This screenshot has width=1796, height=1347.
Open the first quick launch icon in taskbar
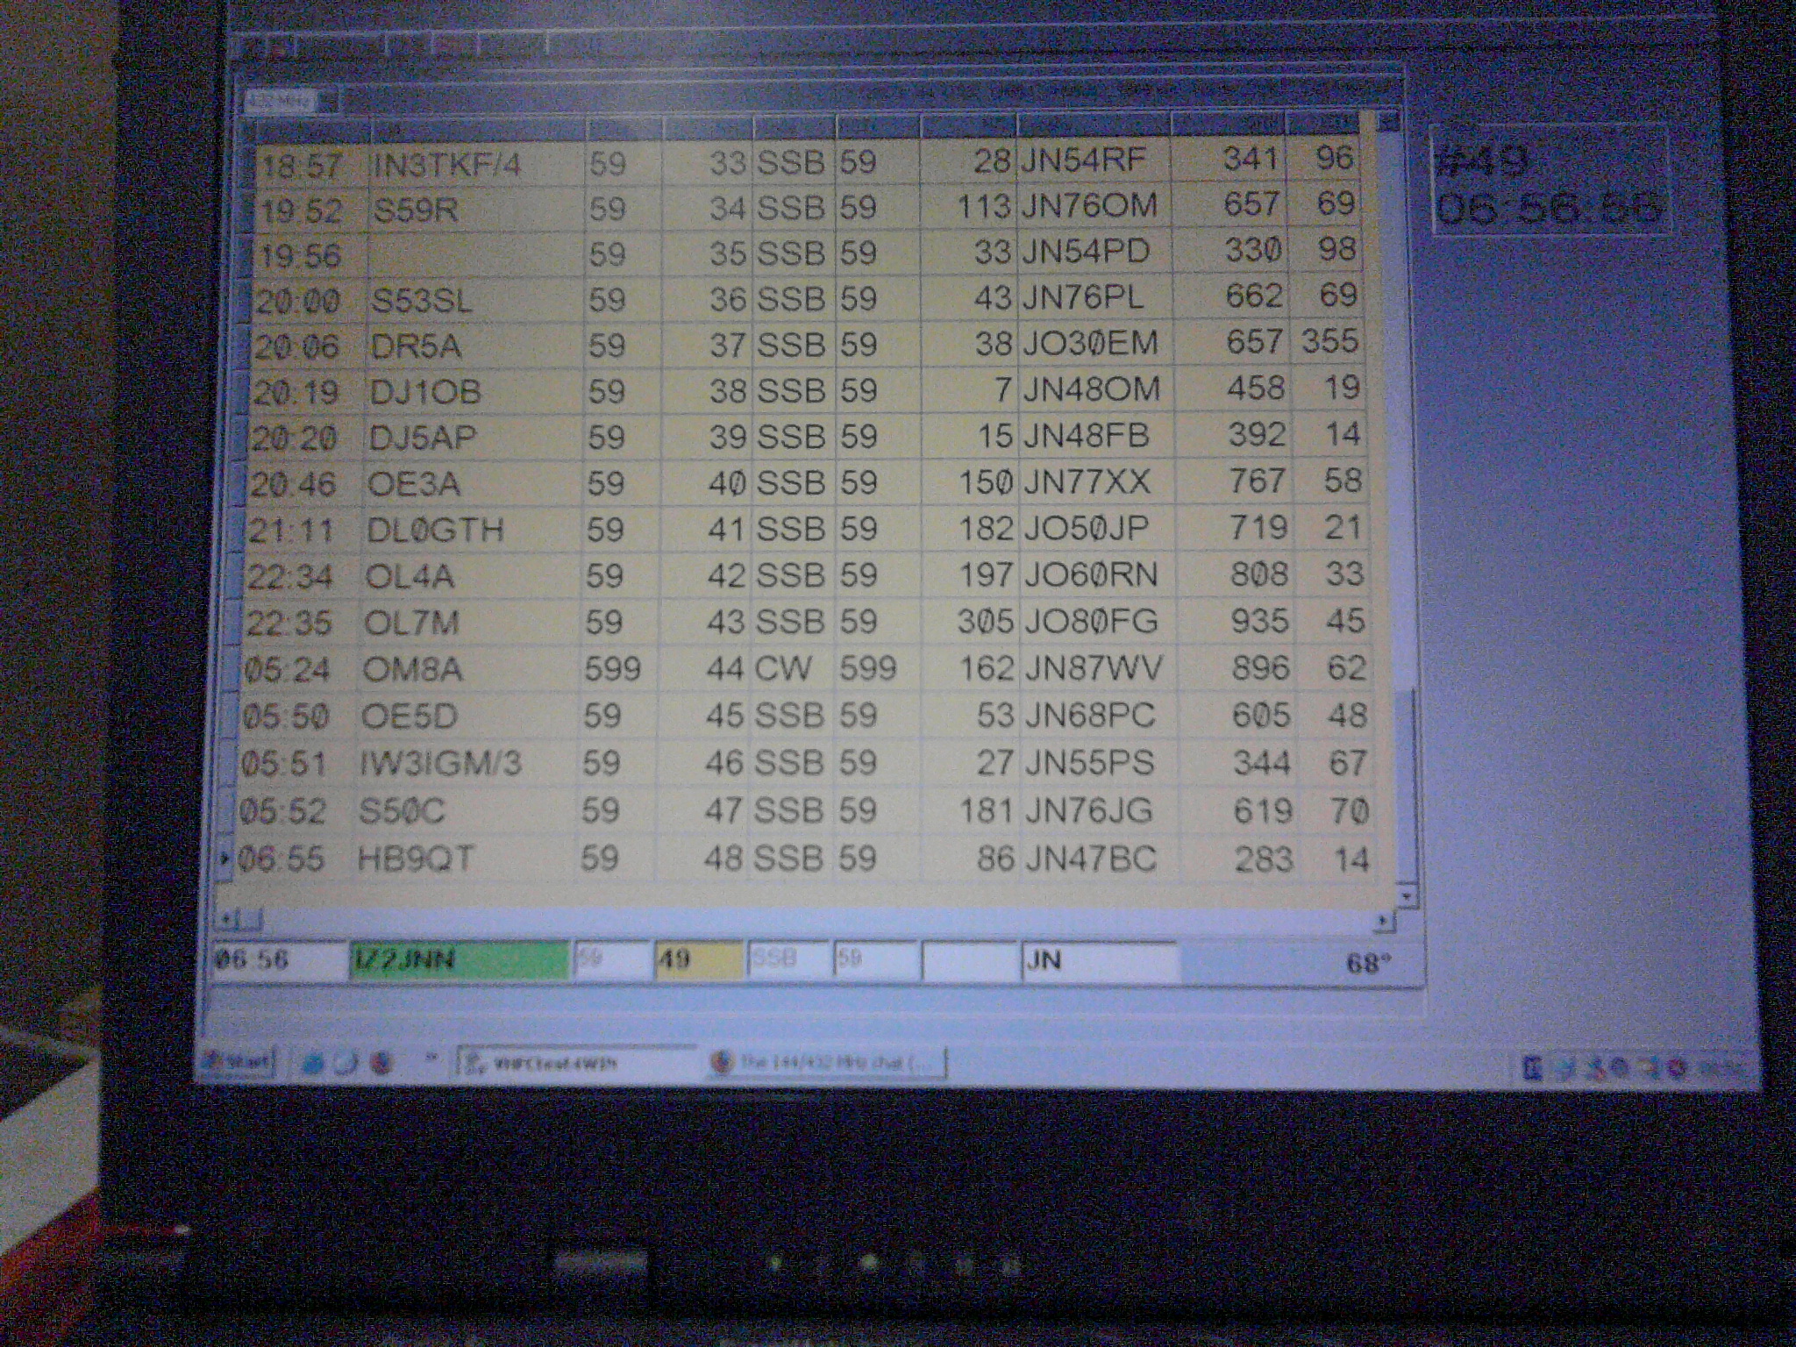pyautogui.click(x=312, y=1063)
